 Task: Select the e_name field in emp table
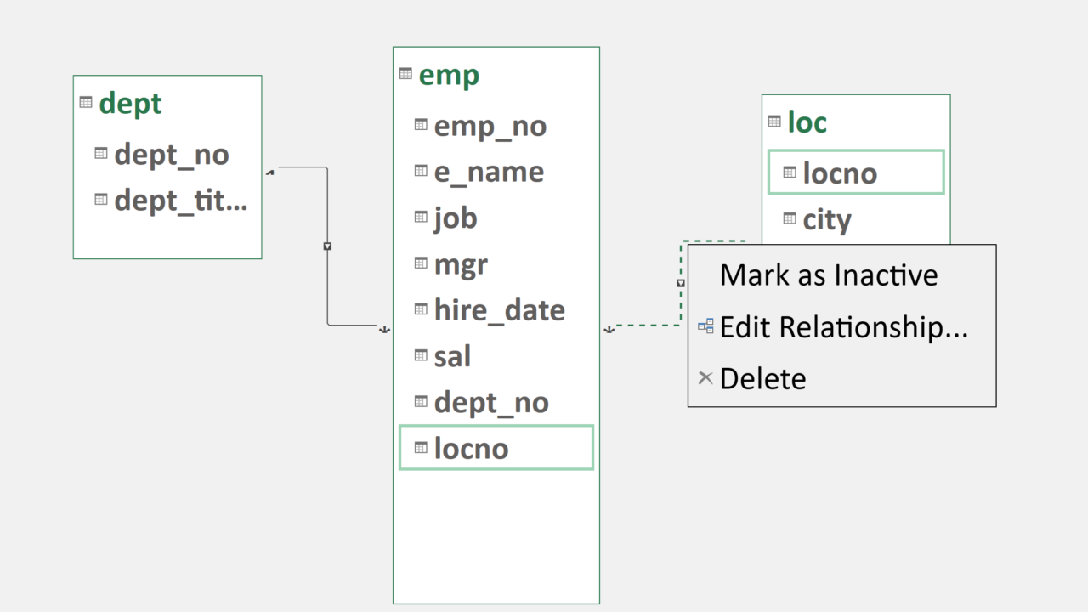tap(488, 173)
